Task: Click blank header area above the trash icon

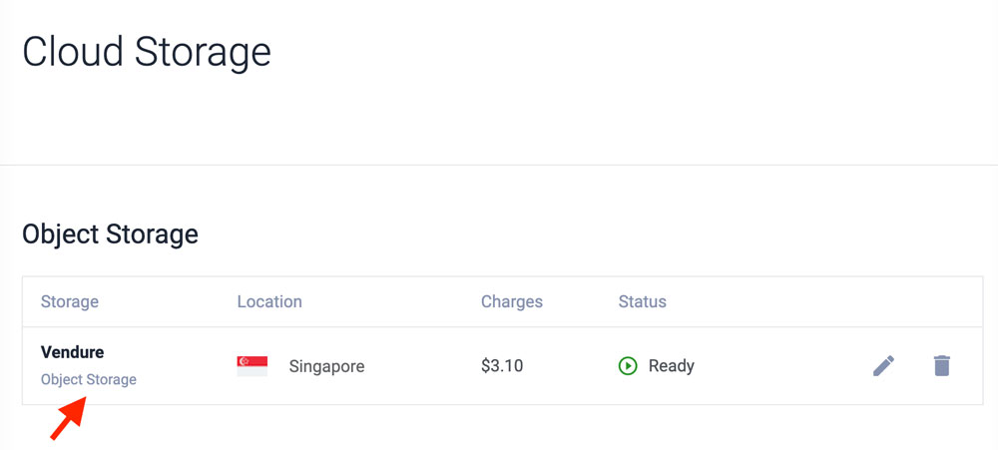Action: click(x=941, y=301)
